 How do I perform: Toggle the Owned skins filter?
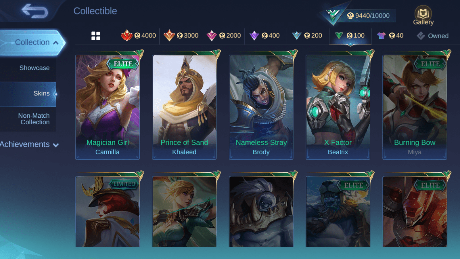(x=432, y=36)
